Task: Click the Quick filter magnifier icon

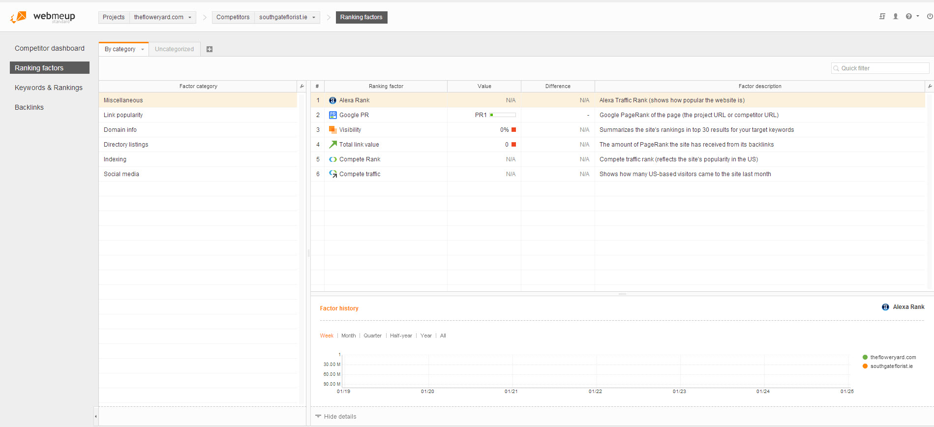Action: coord(836,68)
